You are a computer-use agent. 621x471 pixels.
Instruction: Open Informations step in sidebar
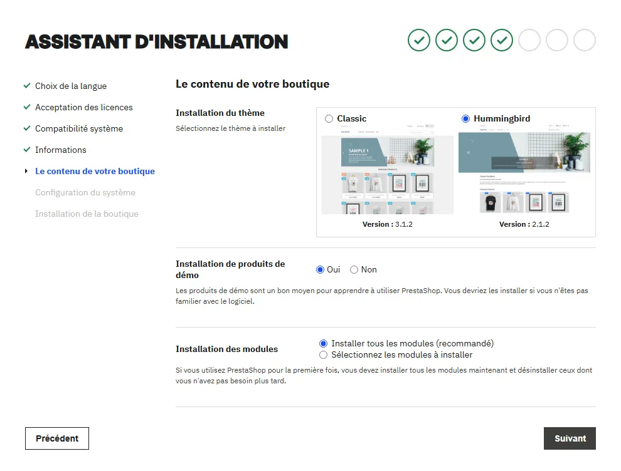coord(61,150)
